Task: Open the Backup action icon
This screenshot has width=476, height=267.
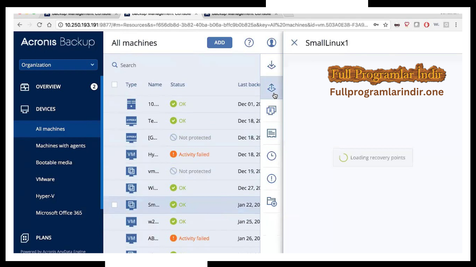Action: point(271,65)
